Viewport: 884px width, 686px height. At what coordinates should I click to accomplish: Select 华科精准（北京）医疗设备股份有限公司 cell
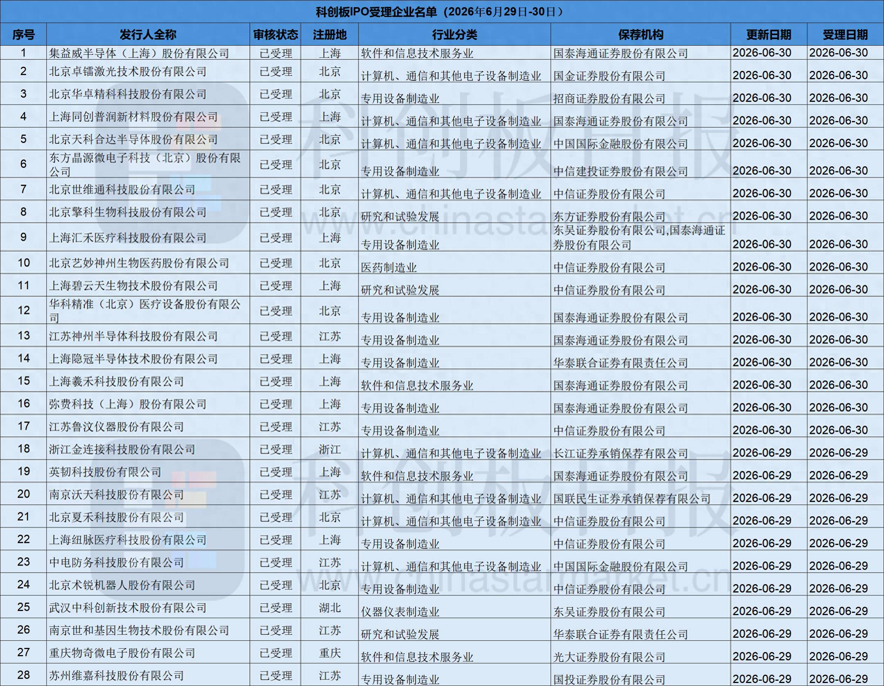click(148, 310)
